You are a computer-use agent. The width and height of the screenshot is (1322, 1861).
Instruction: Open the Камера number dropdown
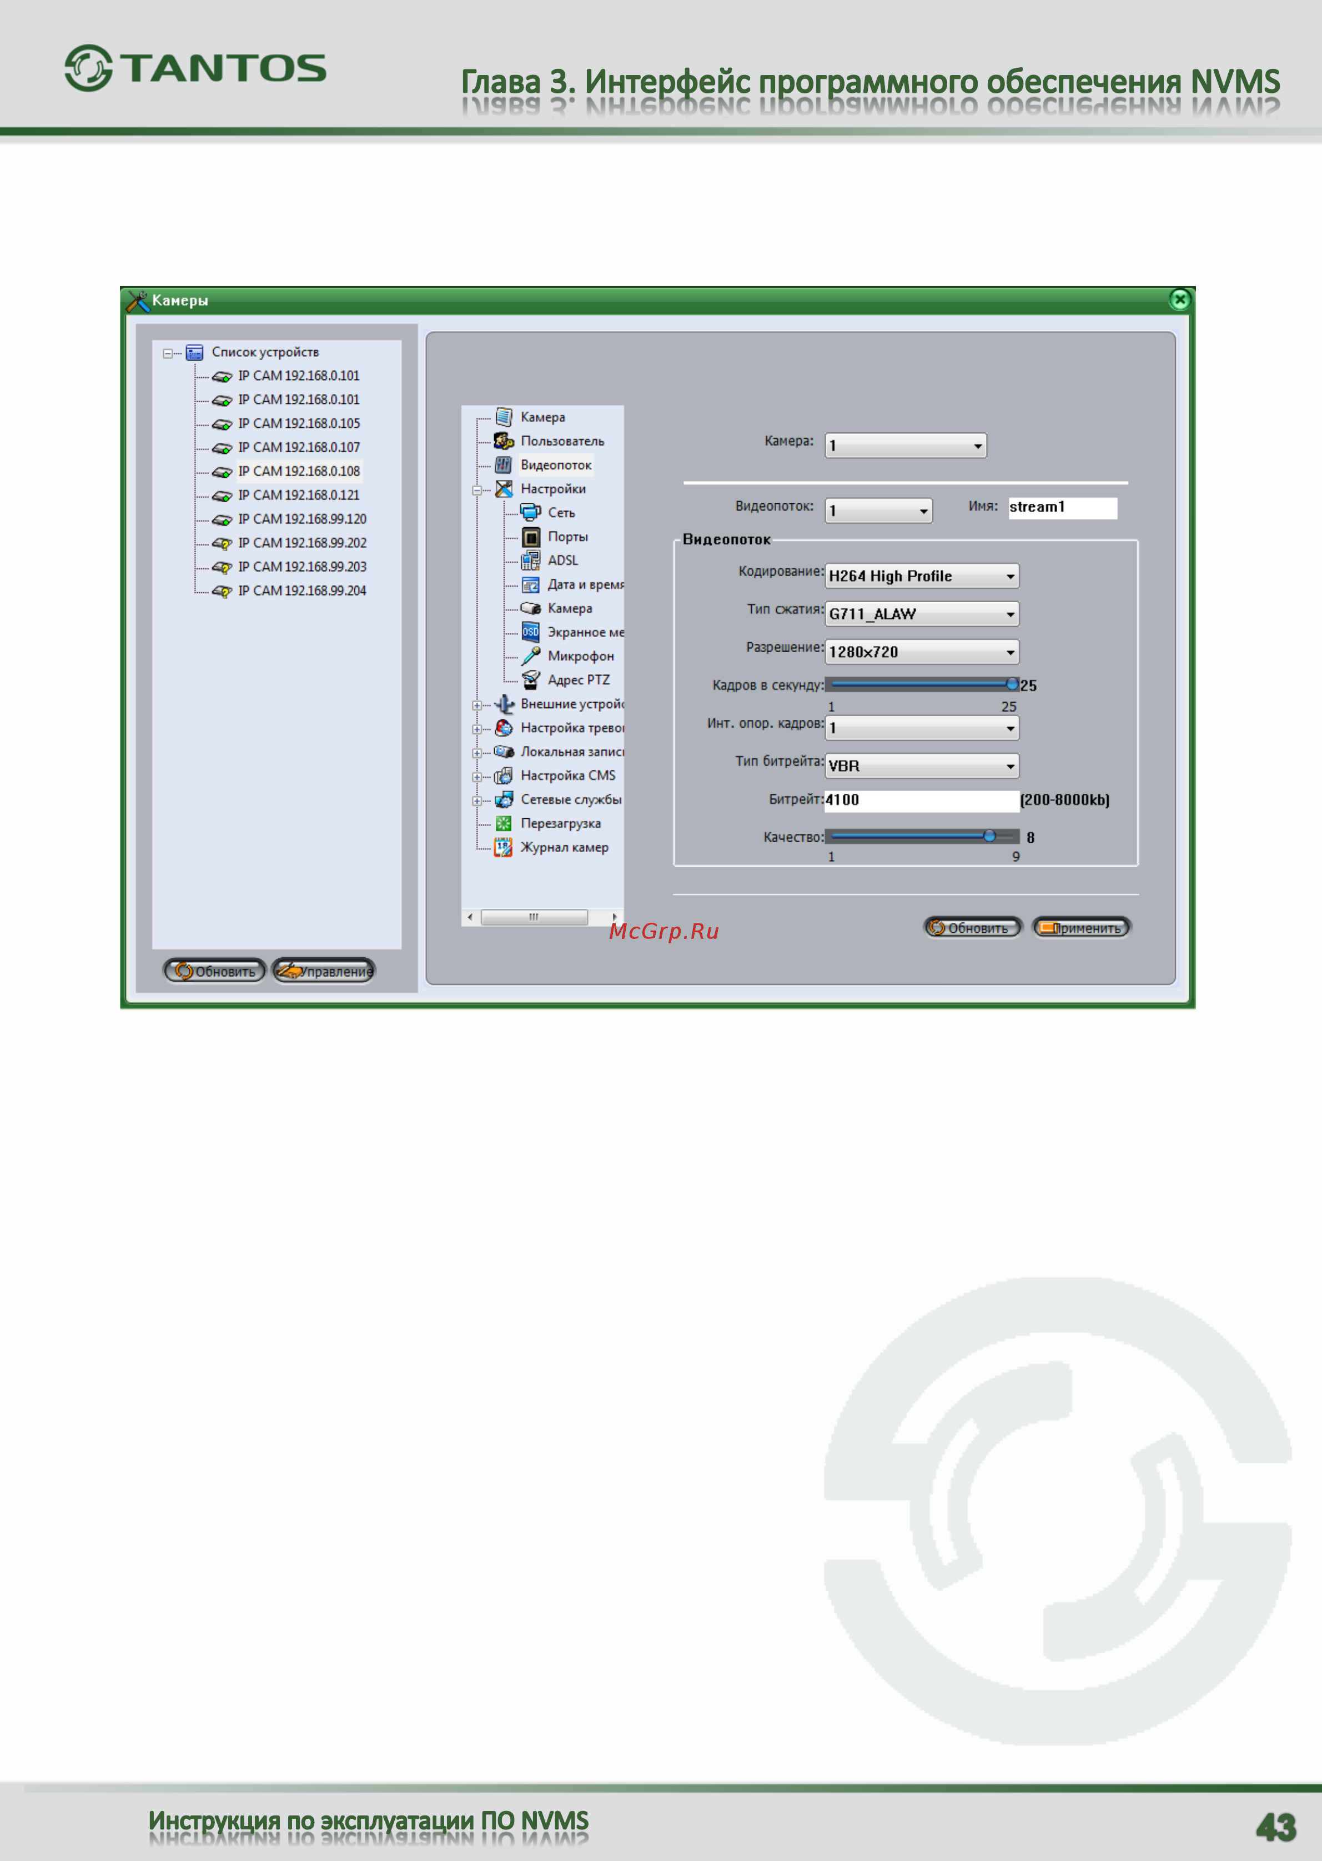[x=905, y=446]
